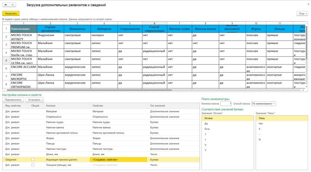The height and width of the screenshot is (172, 311).
Task: Click the Сведение cell in highlighted row
Action: point(15,159)
